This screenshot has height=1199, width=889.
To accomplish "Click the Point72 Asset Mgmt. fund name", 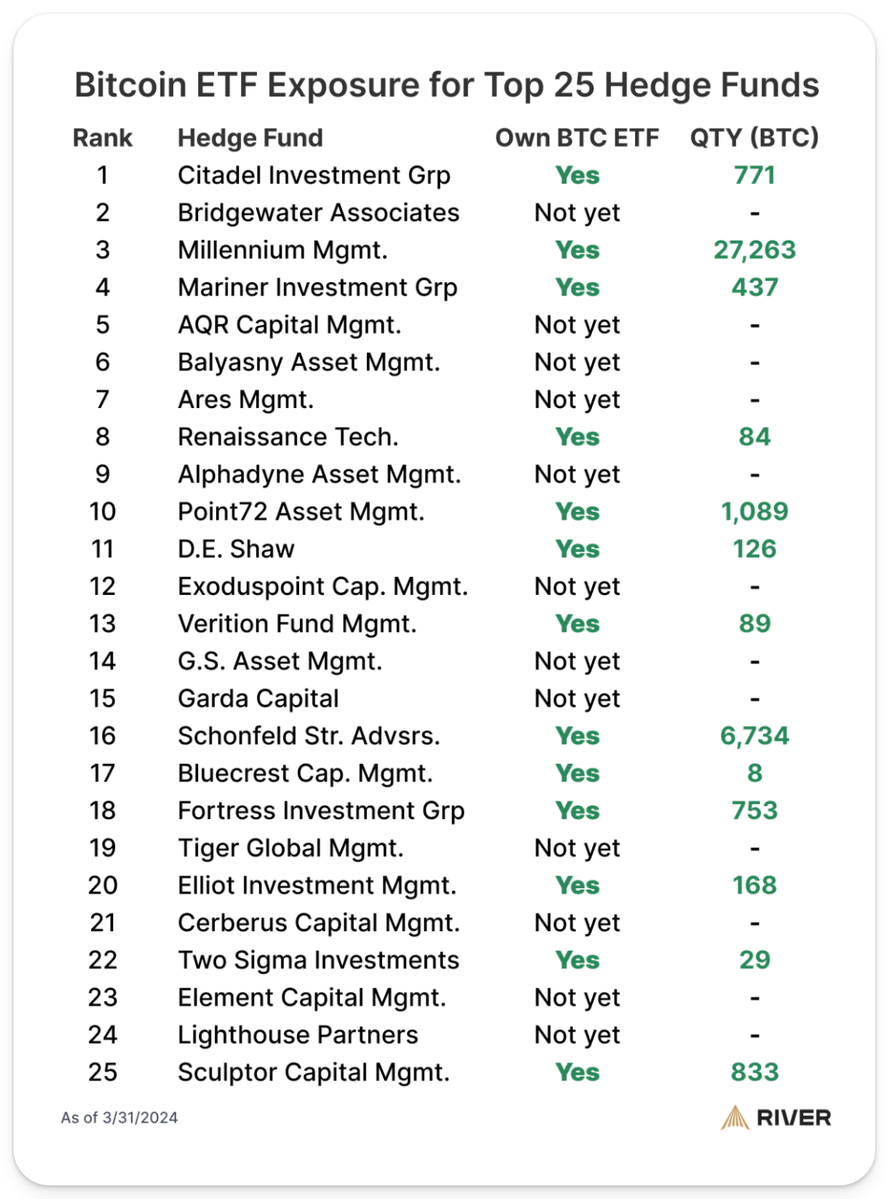I will (301, 511).
